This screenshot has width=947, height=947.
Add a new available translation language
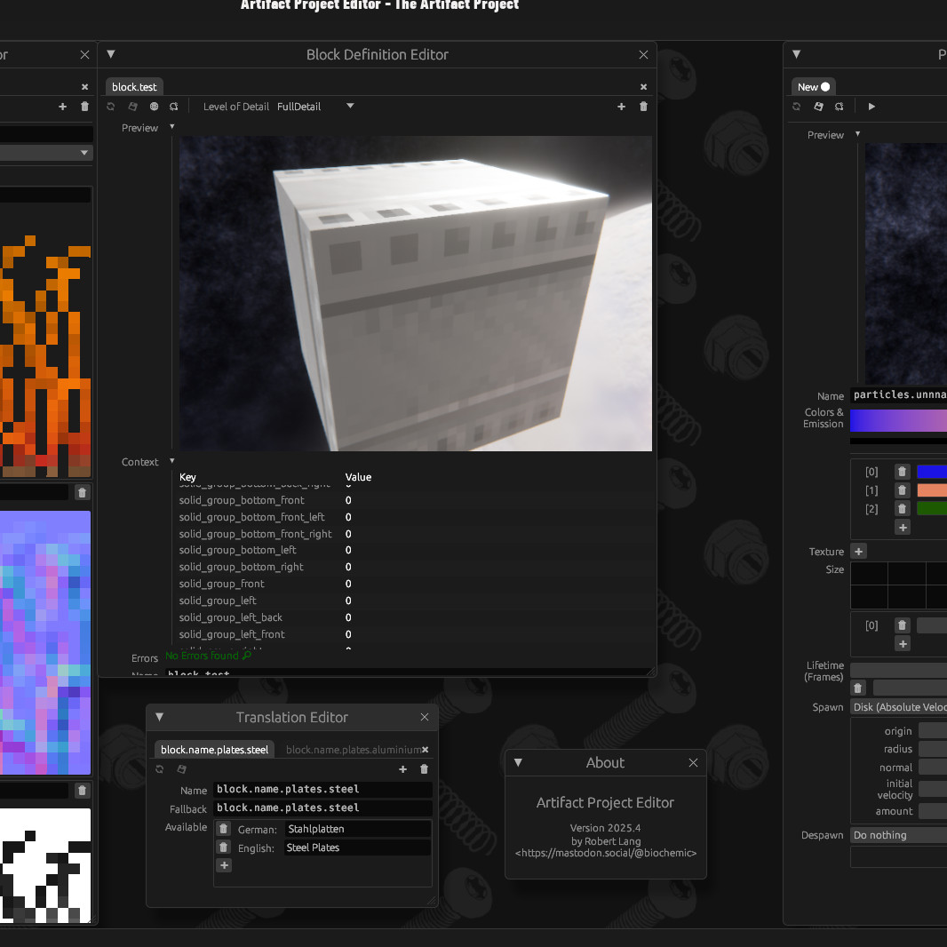[224, 865]
